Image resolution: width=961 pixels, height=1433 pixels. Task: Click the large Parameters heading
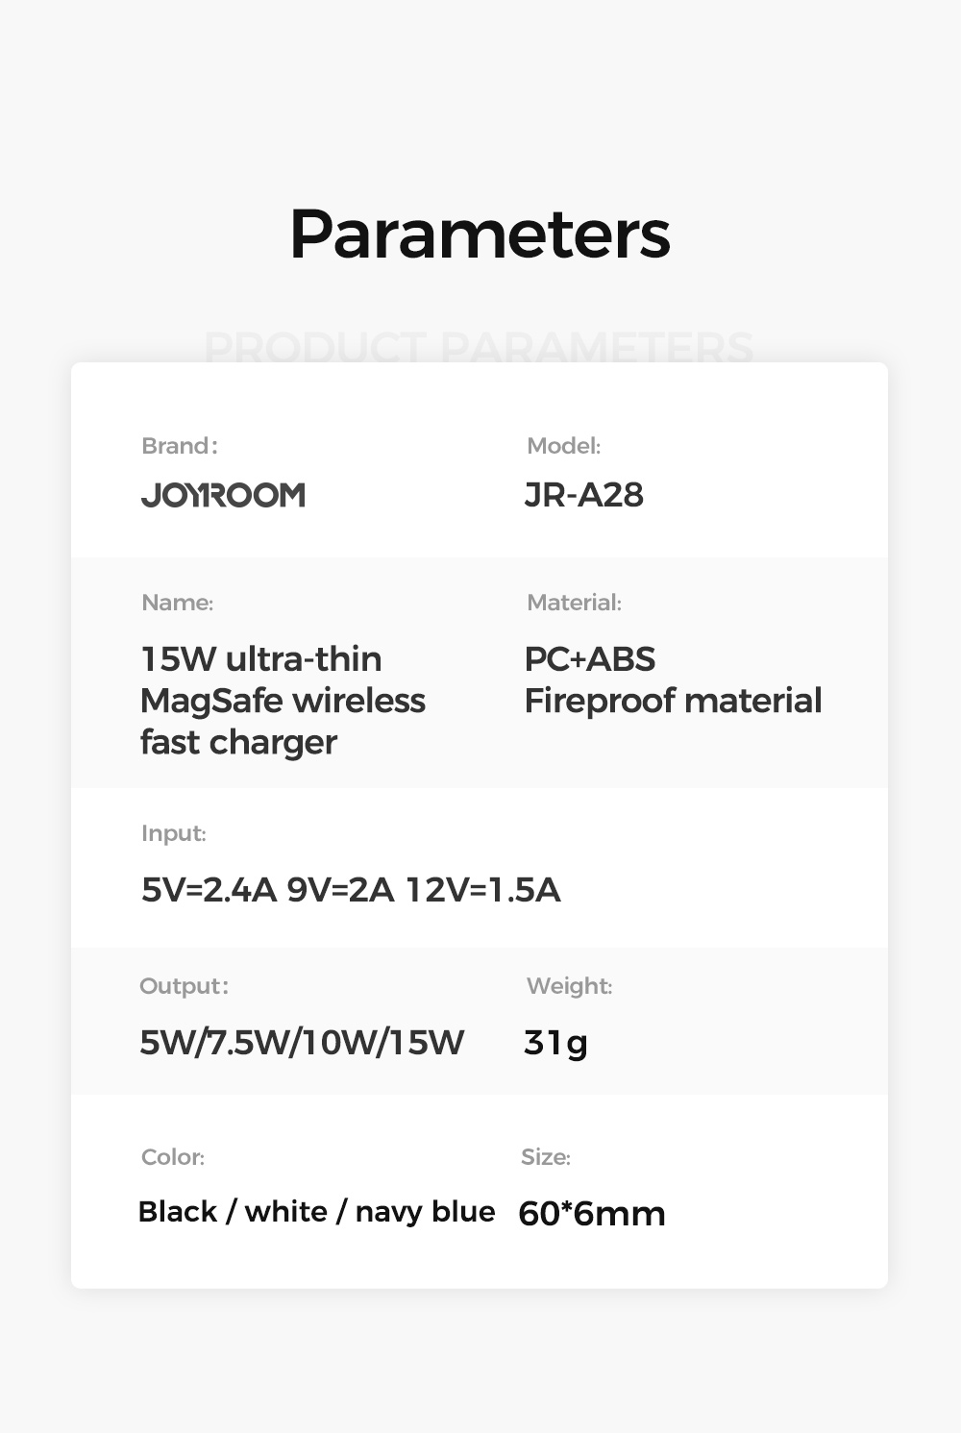480,235
